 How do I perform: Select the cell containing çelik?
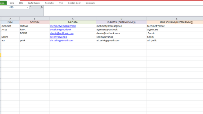point(35,41)
